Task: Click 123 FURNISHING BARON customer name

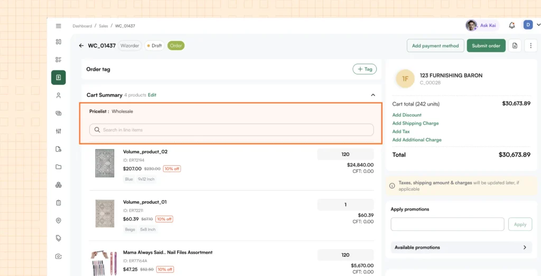Action: coord(451,75)
